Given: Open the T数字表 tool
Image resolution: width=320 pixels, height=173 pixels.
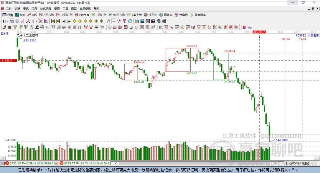Looking at the screenshot, I should 134,15.
